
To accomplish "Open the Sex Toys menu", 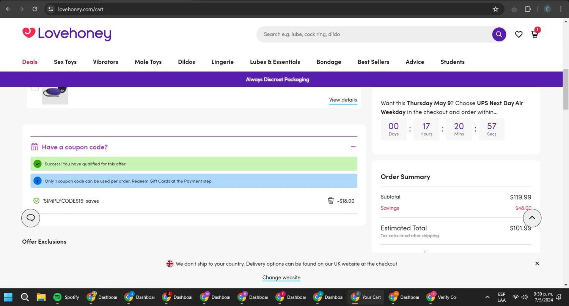I will (x=65, y=62).
